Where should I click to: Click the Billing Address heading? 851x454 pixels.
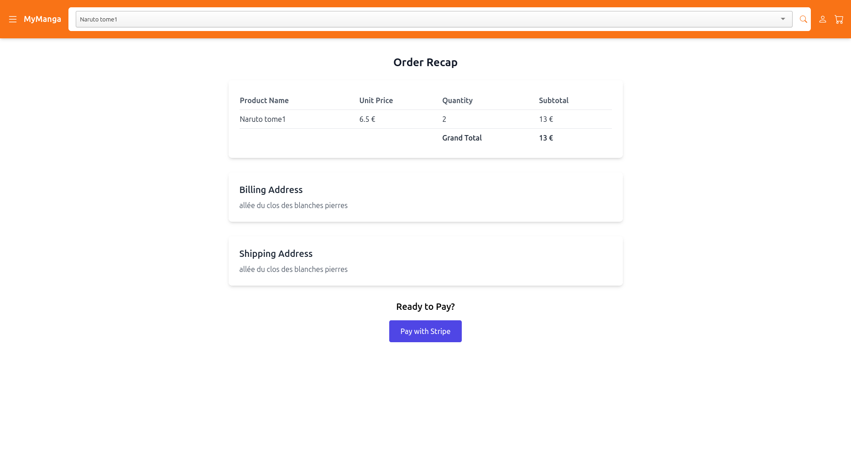coord(271,190)
